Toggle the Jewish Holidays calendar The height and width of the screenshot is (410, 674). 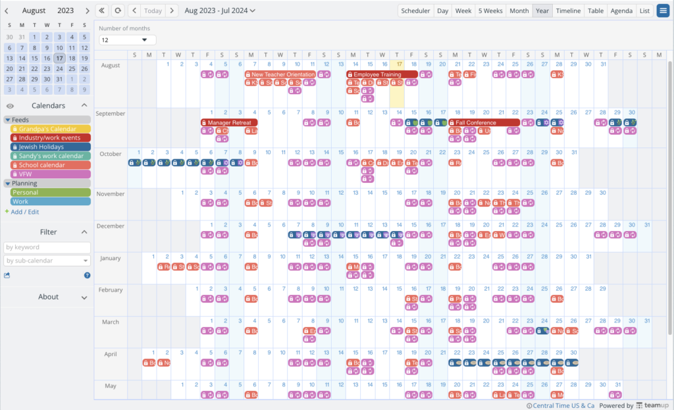50,147
